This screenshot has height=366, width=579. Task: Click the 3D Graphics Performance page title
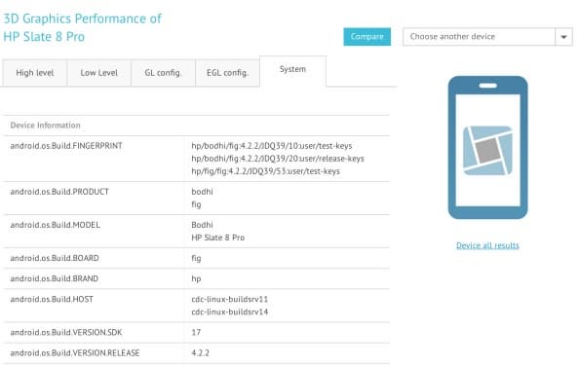82,27
